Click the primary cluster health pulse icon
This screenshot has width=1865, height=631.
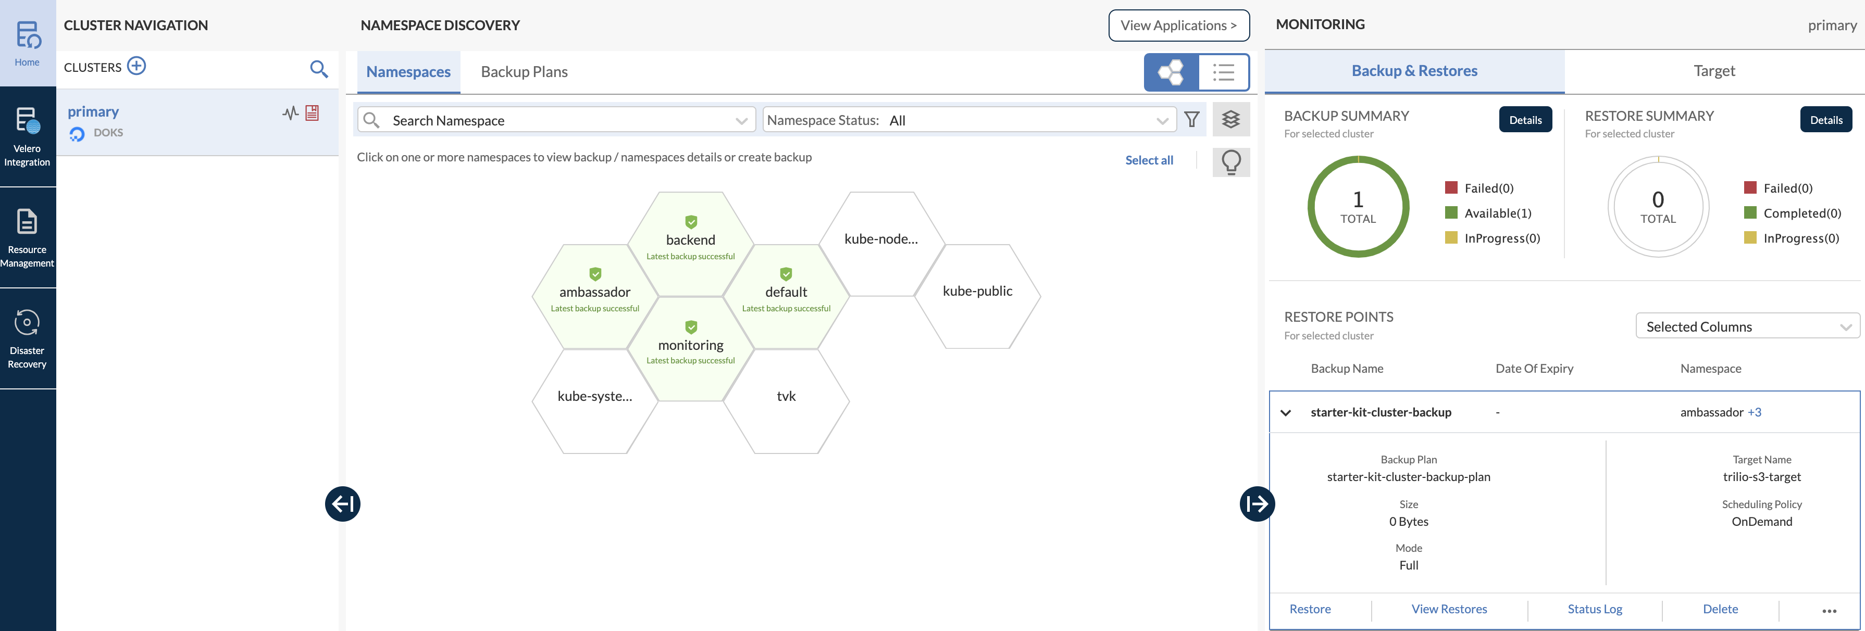(x=290, y=113)
